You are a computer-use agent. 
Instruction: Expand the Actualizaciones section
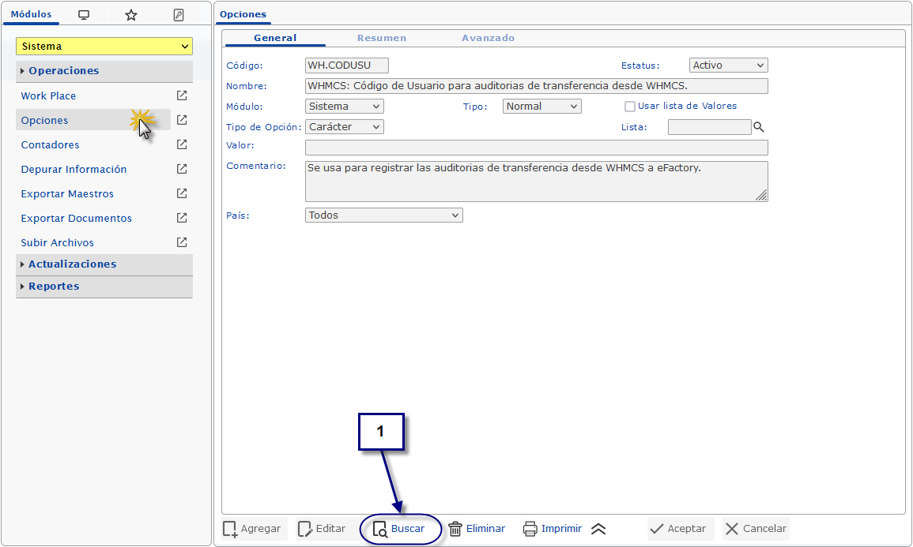pyautogui.click(x=72, y=264)
